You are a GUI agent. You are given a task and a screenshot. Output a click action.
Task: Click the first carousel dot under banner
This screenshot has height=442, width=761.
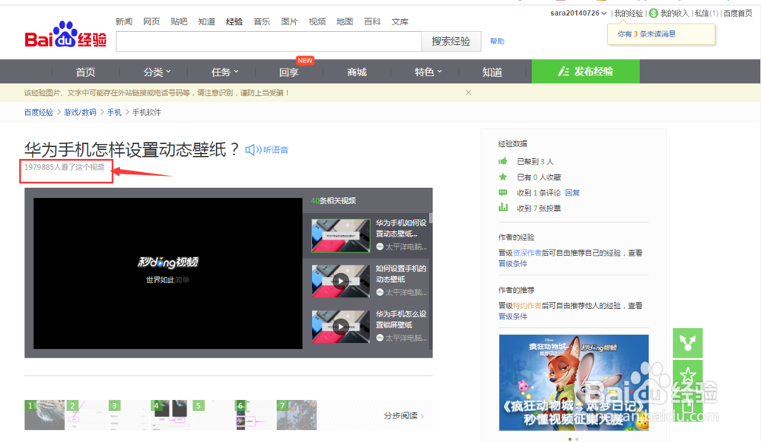570,439
